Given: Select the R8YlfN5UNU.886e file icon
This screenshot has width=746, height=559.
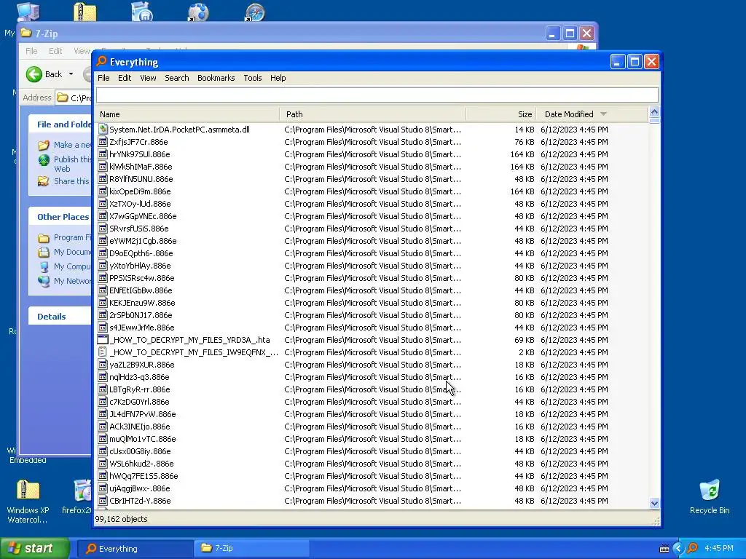Looking at the screenshot, I should click(103, 179).
